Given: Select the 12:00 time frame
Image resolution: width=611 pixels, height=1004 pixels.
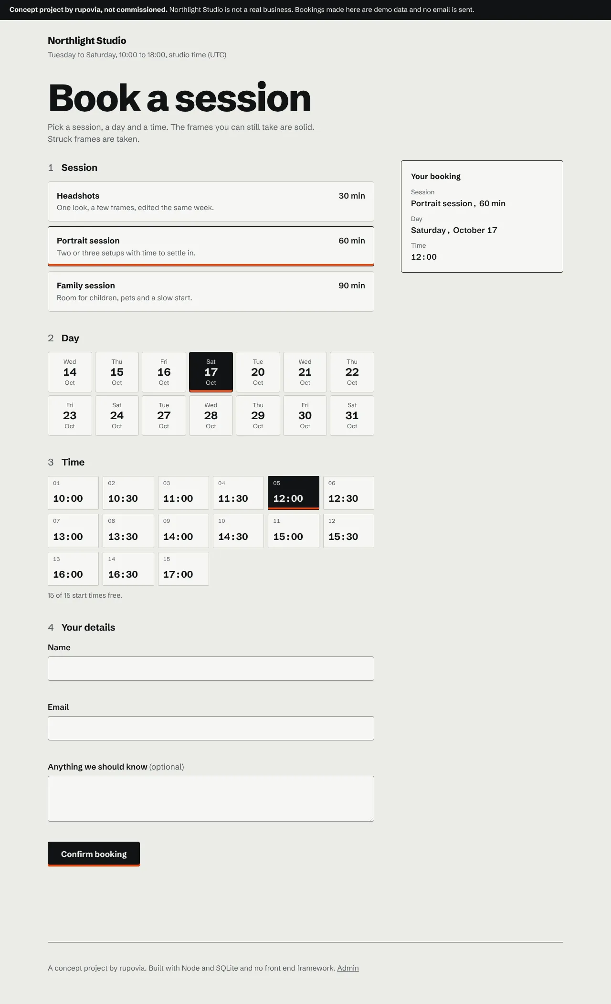Looking at the screenshot, I should (294, 493).
